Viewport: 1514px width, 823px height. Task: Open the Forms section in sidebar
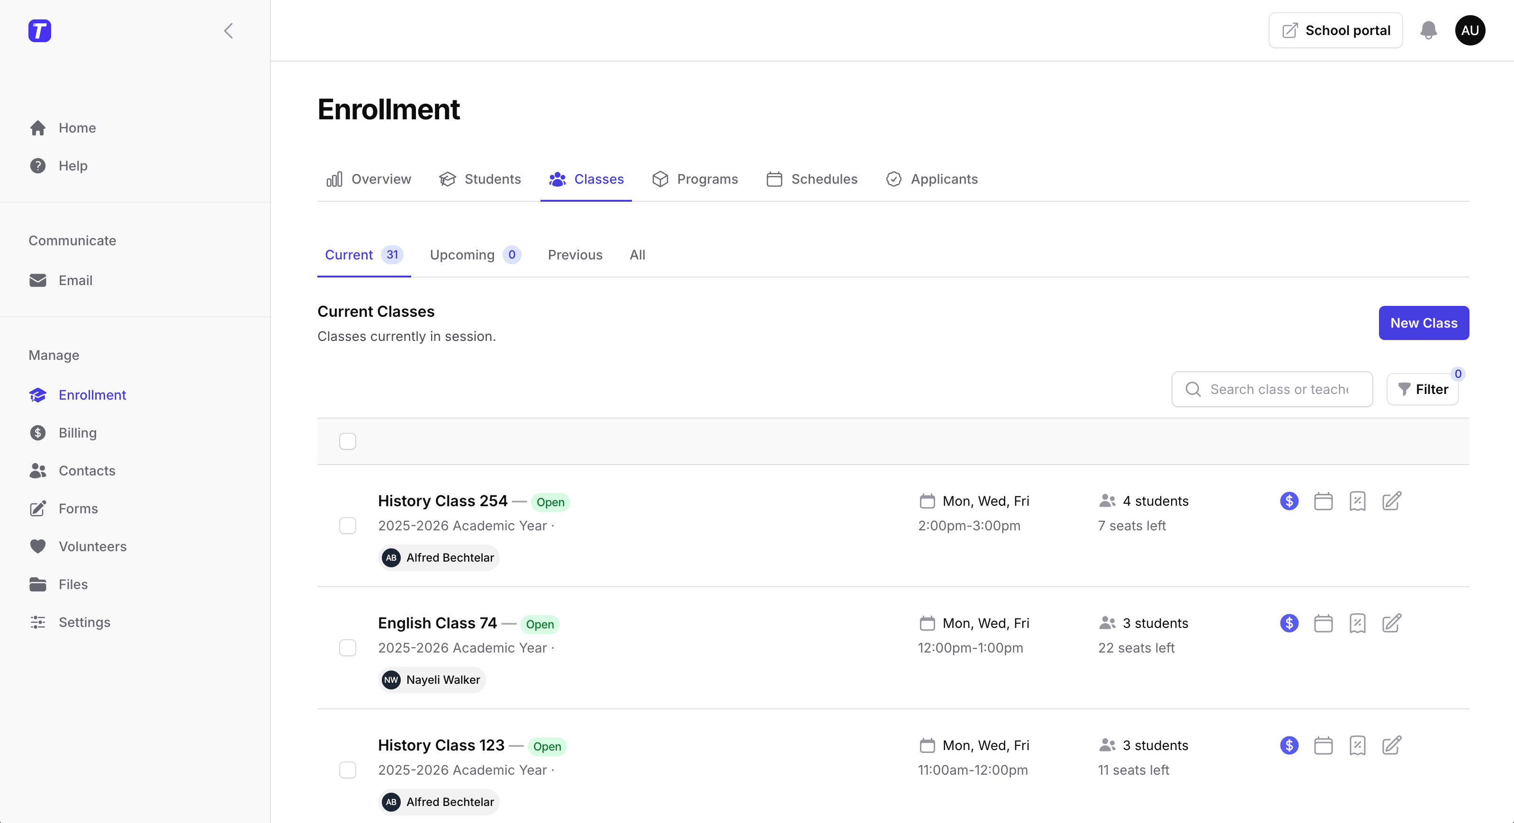click(78, 509)
